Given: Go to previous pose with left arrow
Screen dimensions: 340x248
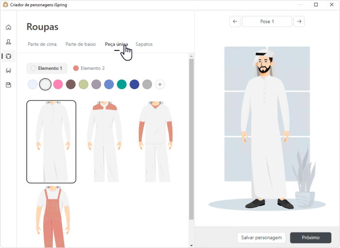Looking at the screenshot, I should 235,21.
